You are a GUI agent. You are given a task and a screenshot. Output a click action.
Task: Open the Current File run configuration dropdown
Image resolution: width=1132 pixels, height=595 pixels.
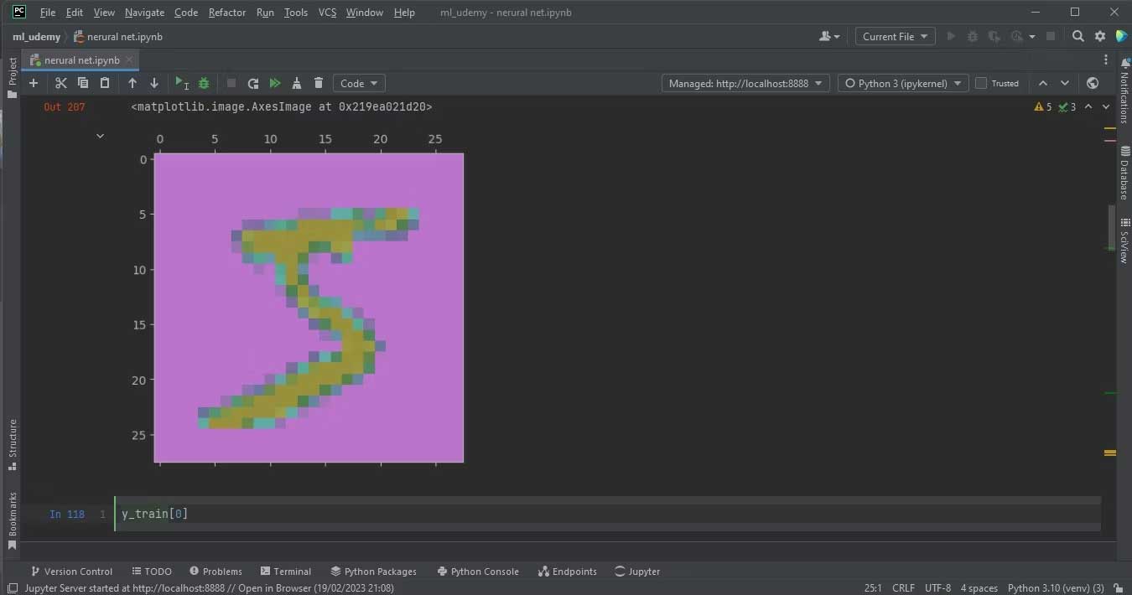coord(895,36)
